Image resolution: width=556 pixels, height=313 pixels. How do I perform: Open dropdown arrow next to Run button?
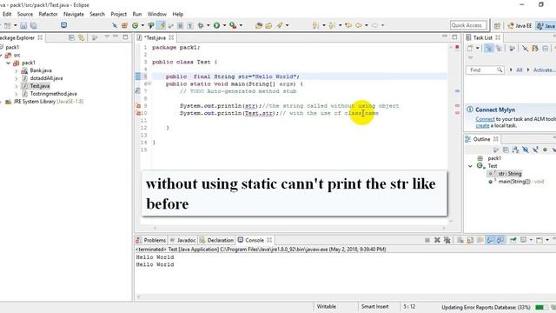[224, 25]
